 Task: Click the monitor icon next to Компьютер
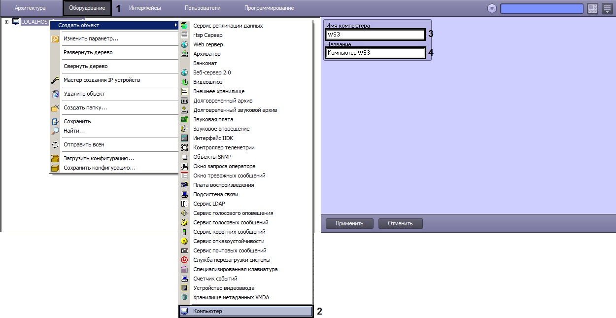(x=184, y=311)
